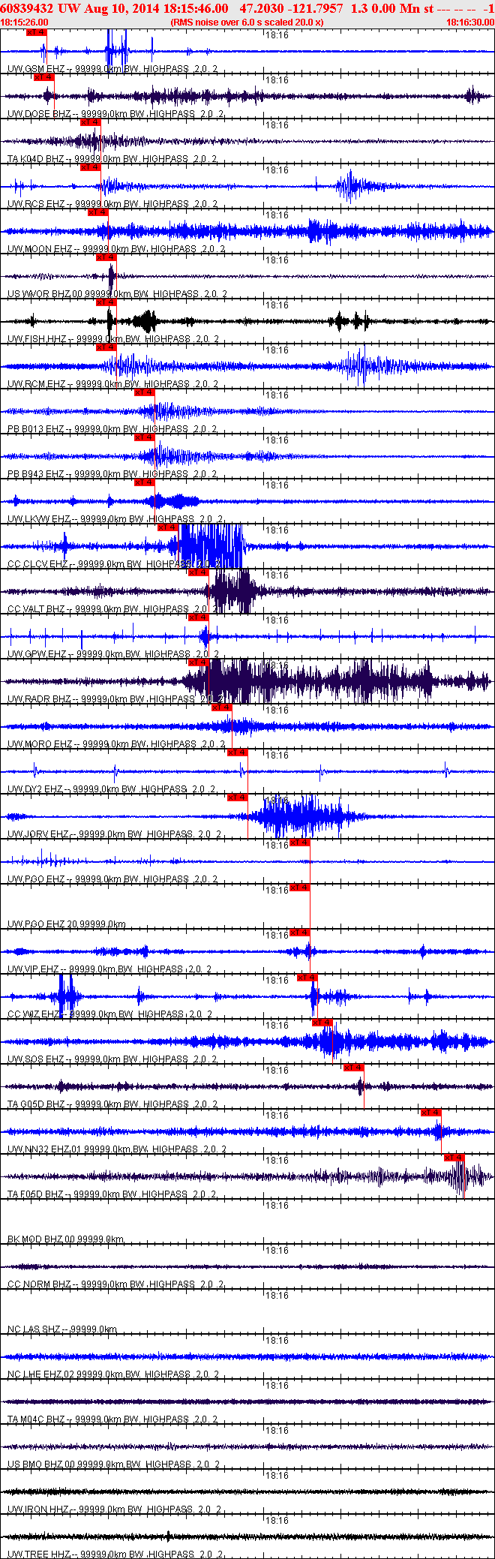Screen dimensions: 495x1559
Task: Click the pick flag on UW.GPW trace
Action: 198,617
